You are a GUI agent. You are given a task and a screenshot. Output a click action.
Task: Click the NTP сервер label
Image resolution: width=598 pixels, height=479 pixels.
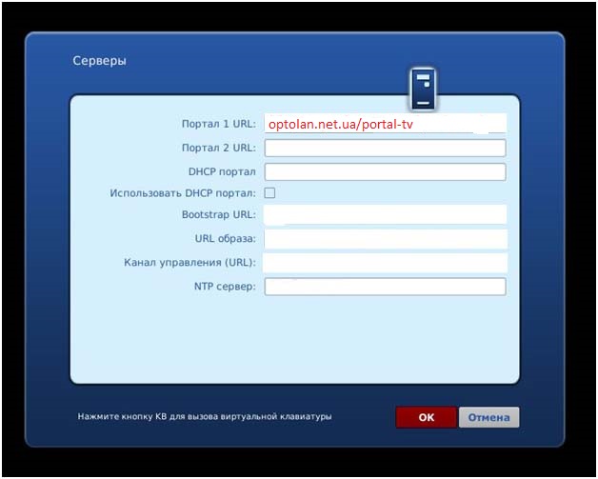coord(225,286)
